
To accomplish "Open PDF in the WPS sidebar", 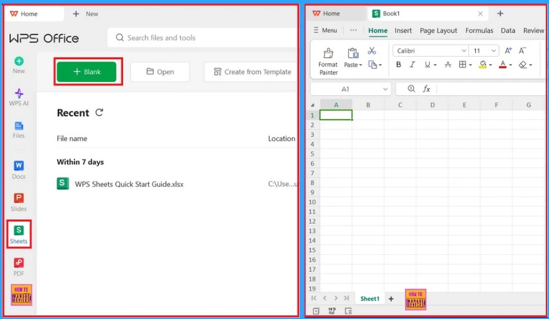I will (x=18, y=267).
